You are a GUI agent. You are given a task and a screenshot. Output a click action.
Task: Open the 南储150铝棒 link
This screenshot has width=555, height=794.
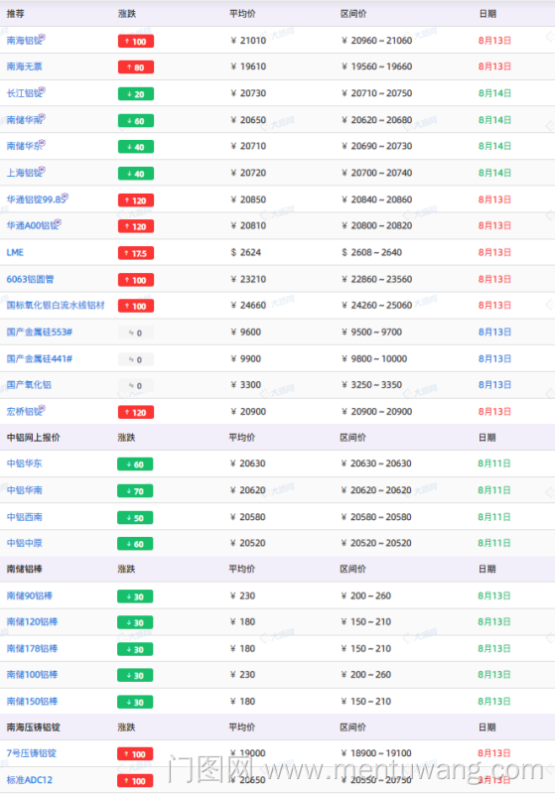point(32,702)
